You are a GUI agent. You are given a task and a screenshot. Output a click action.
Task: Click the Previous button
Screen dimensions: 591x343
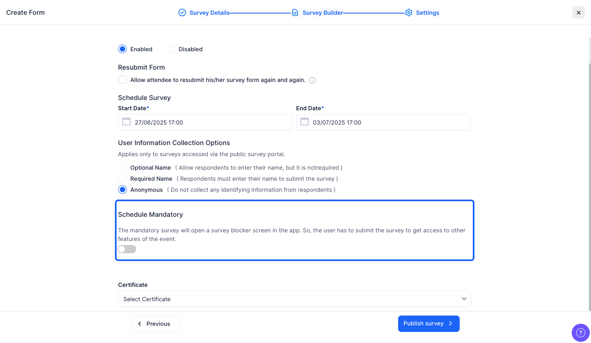pos(156,324)
